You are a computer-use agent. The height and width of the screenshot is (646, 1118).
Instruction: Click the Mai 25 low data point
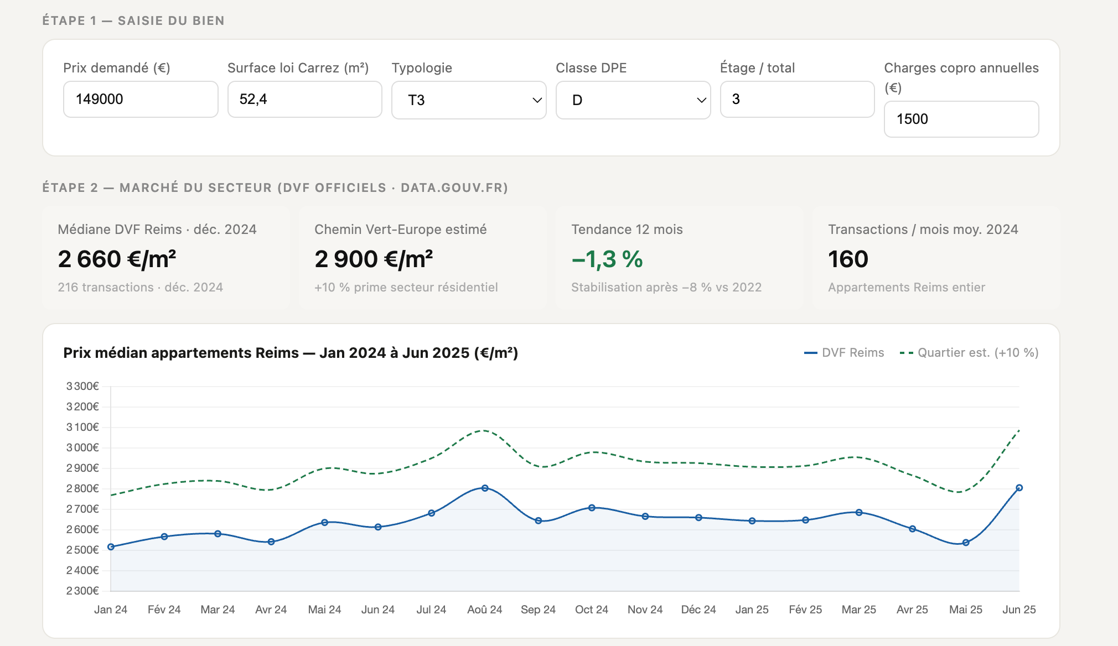966,543
